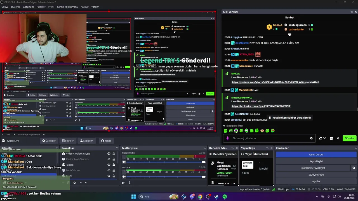358x201 pixels.
Task: Open the Yardım menu
Action: (x=95, y=7)
